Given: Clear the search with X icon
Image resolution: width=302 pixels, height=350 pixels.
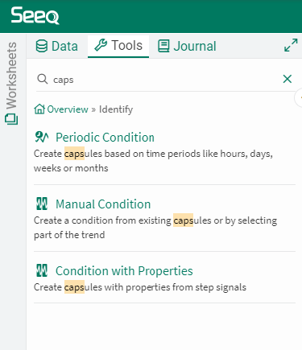Looking at the screenshot, I should (288, 79).
